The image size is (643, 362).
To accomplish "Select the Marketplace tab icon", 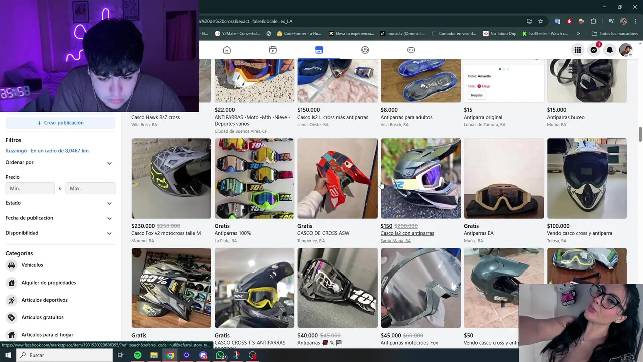I will pos(319,50).
